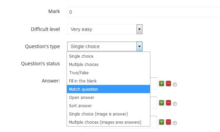Click third row red minus icon
Viewport: 220px width, 132px height.
pos(168,122)
